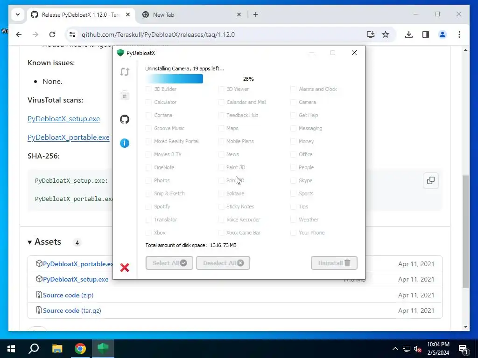Open Chrome three-dot menu
This screenshot has width=478, height=358.
(x=459, y=34)
